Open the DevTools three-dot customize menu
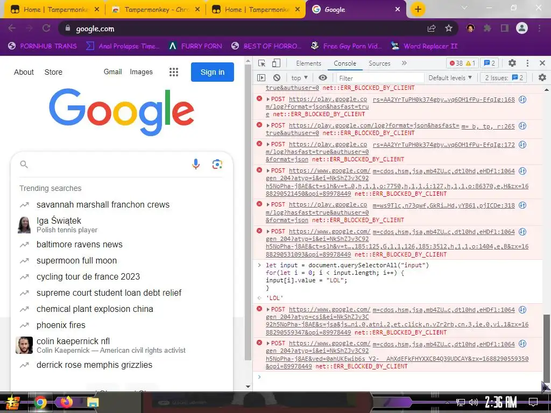Viewport: 551px width, 413px height. pos(527,63)
